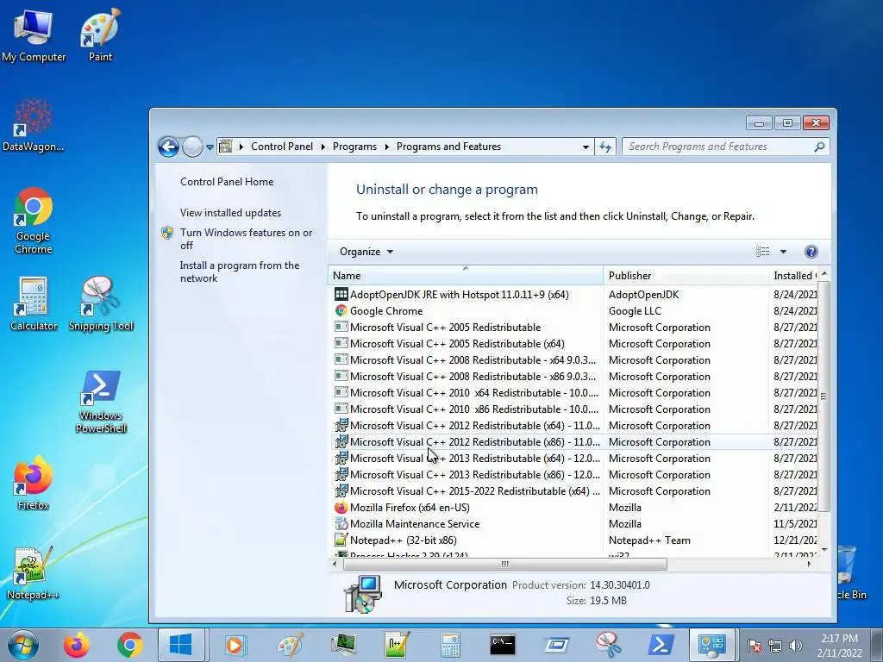Open the Paint desktop shortcut
The width and height of the screenshot is (883, 662).
(100, 34)
